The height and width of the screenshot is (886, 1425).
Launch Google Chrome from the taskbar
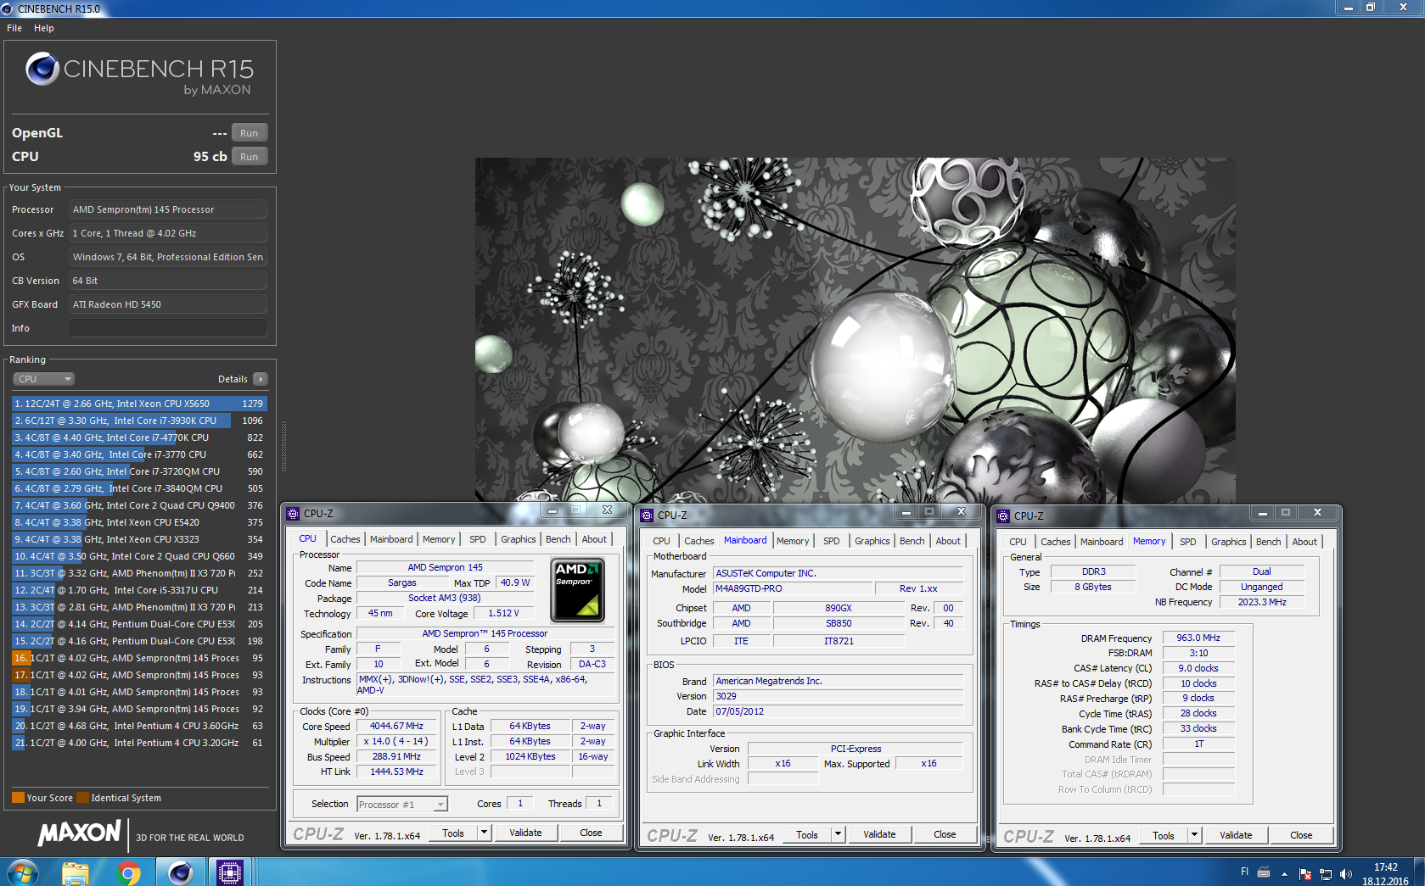tap(128, 872)
